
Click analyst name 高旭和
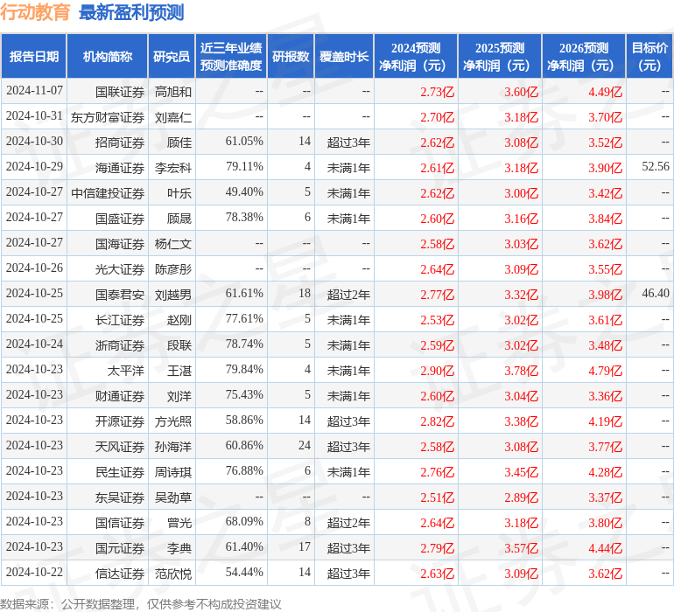tap(172, 92)
